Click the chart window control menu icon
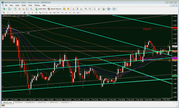The height and width of the screenshot is (108, 179). coord(3,5)
